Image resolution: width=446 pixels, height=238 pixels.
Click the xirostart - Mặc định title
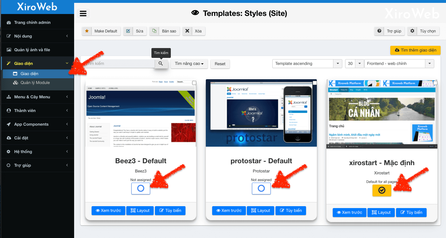(x=382, y=163)
